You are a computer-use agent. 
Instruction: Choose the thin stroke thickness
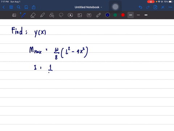138,15
